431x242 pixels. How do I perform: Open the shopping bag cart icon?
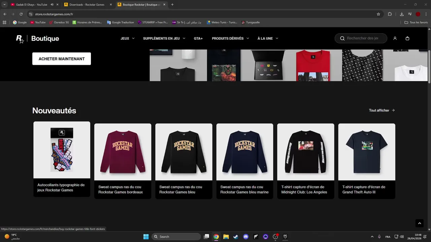coord(407,38)
